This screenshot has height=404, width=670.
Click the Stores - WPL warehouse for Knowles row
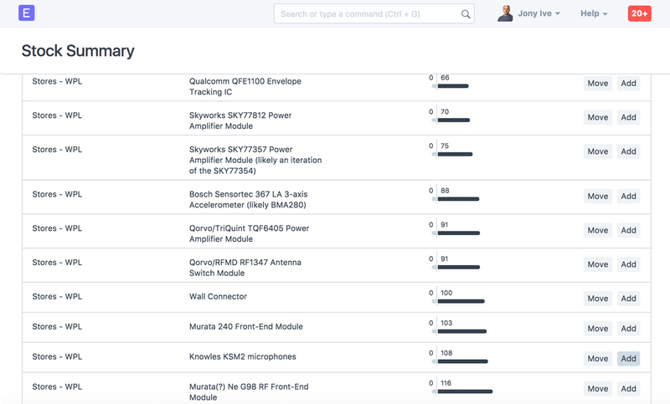pyautogui.click(x=57, y=357)
